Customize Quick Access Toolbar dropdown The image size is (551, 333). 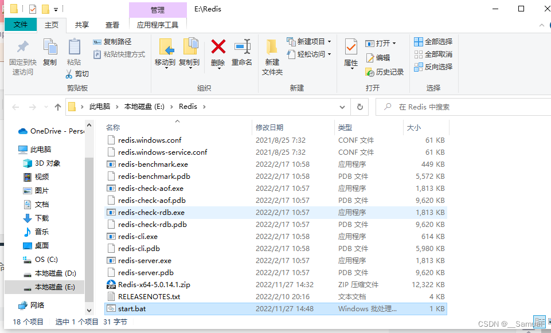56,10
